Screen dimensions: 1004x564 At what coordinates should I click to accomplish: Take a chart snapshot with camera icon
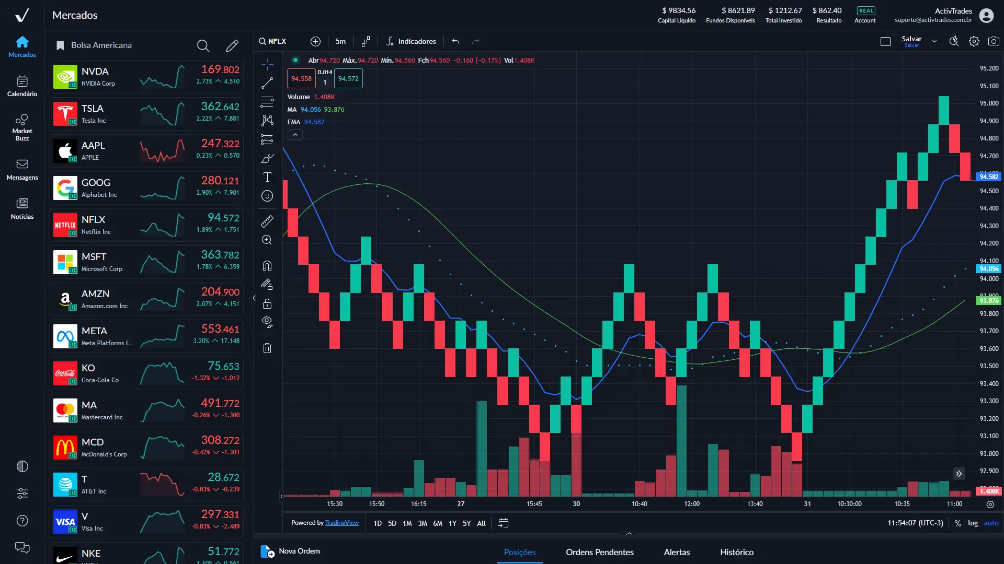[x=994, y=41]
